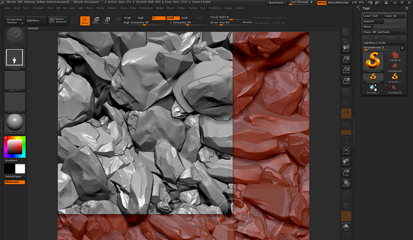Open the Texture Off selector

pyautogui.click(x=15, y=102)
